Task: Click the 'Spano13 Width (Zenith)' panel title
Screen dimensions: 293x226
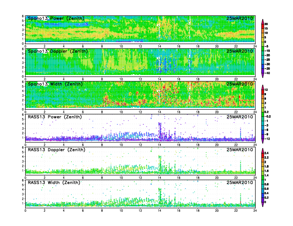Action: 55,84
